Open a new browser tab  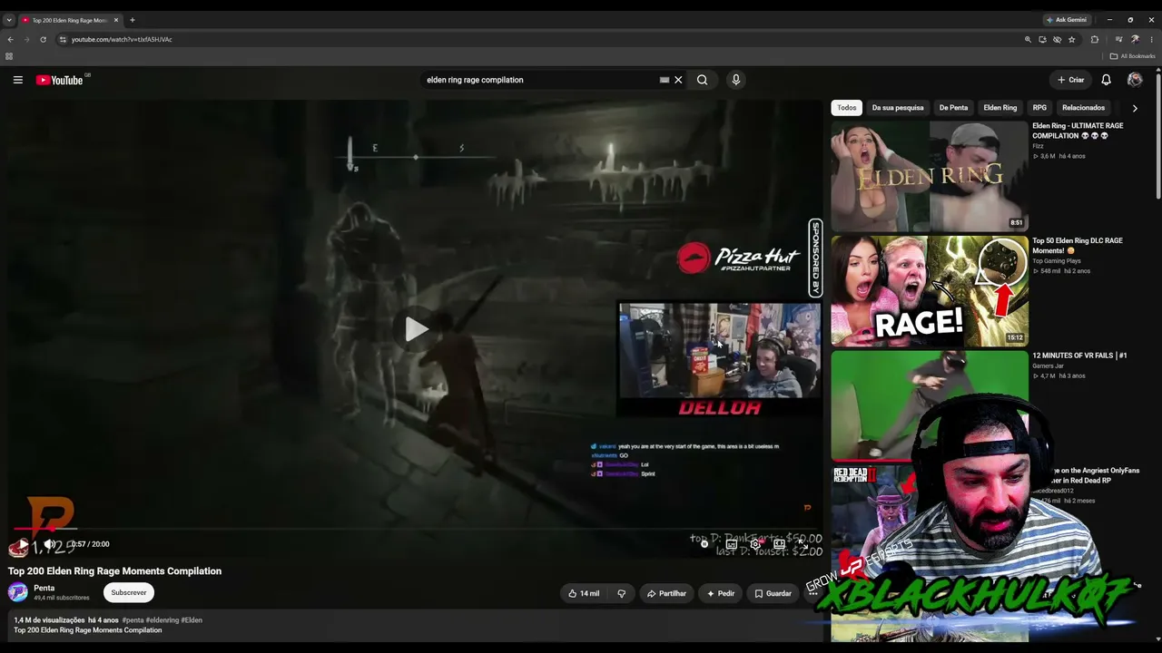[132, 20]
